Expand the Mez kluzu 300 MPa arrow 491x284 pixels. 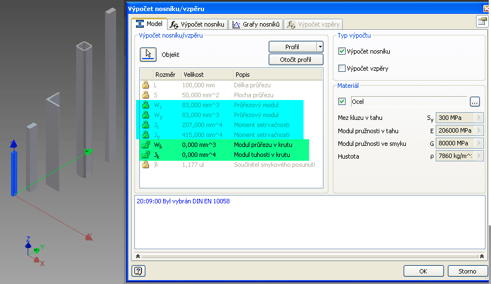click(479, 118)
